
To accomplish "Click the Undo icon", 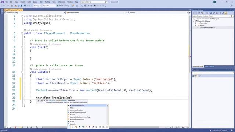I will pos(25,6).
